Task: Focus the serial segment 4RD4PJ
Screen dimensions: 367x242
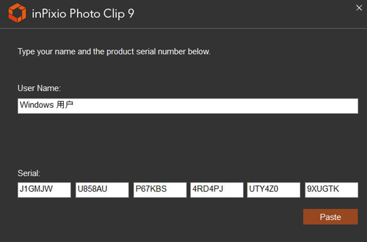Action: 217,190
